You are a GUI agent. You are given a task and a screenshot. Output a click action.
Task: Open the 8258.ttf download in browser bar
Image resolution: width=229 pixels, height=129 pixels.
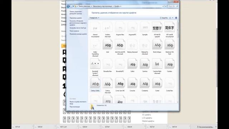[89, 127]
